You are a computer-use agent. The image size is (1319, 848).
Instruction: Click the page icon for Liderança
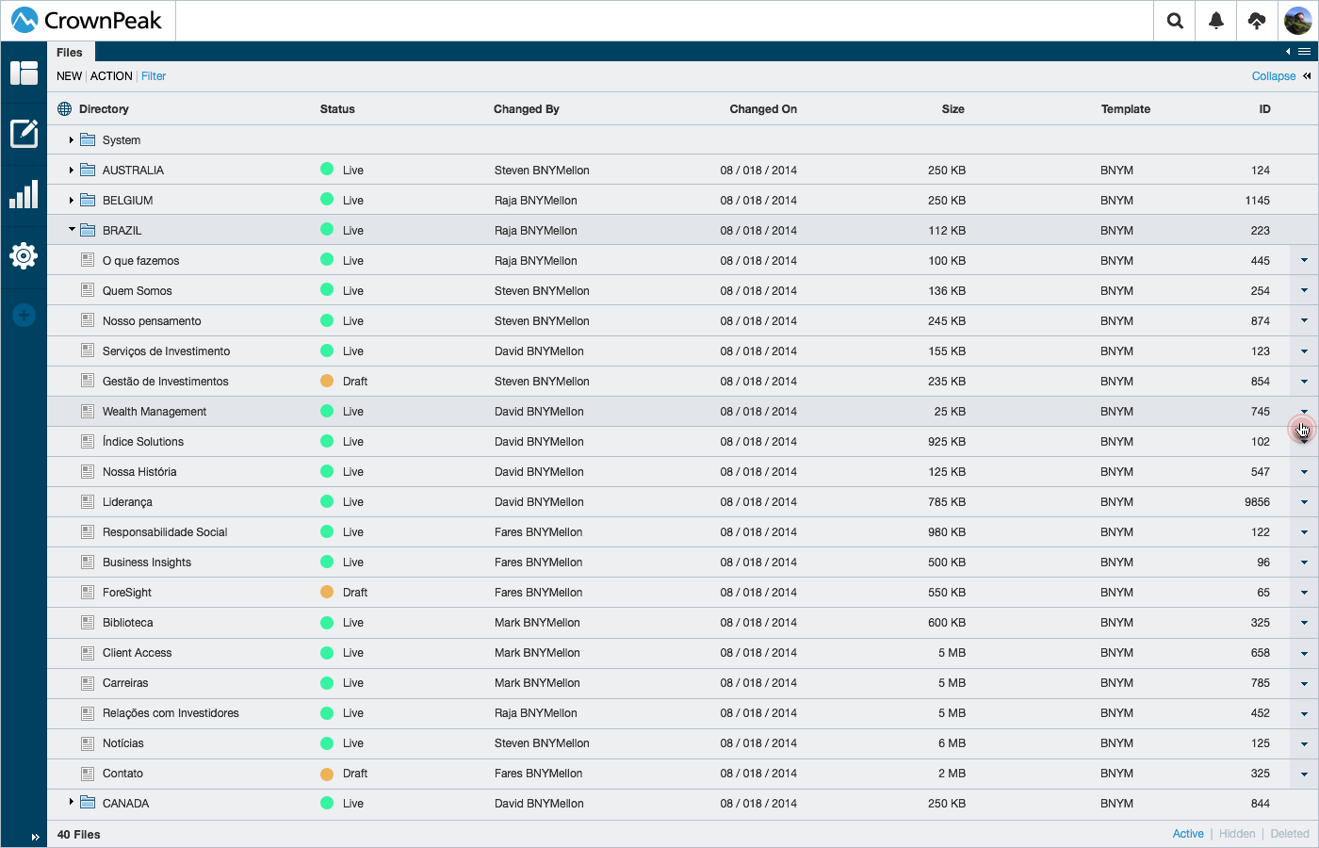tap(88, 501)
